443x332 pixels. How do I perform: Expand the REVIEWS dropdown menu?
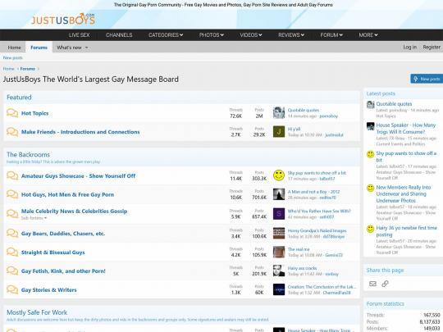click(291, 35)
